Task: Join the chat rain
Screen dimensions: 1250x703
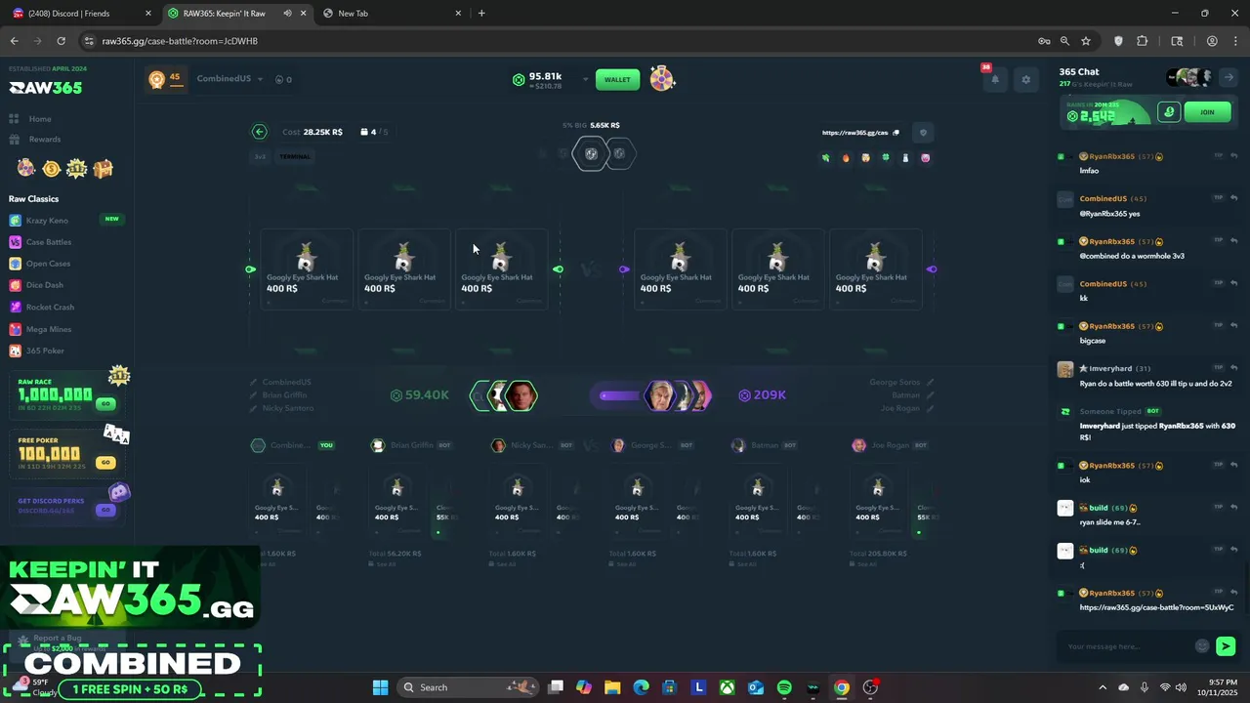Action: click(1207, 112)
